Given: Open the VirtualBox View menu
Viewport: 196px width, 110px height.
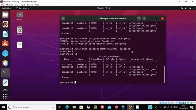Looking at the screenshot, I should tap(17, 5).
